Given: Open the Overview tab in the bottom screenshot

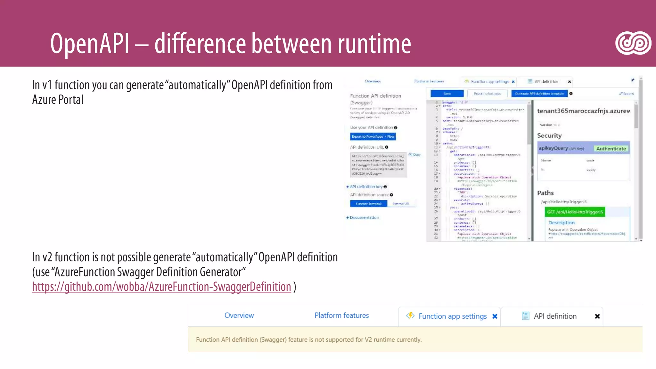Looking at the screenshot, I should click(239, 316).
